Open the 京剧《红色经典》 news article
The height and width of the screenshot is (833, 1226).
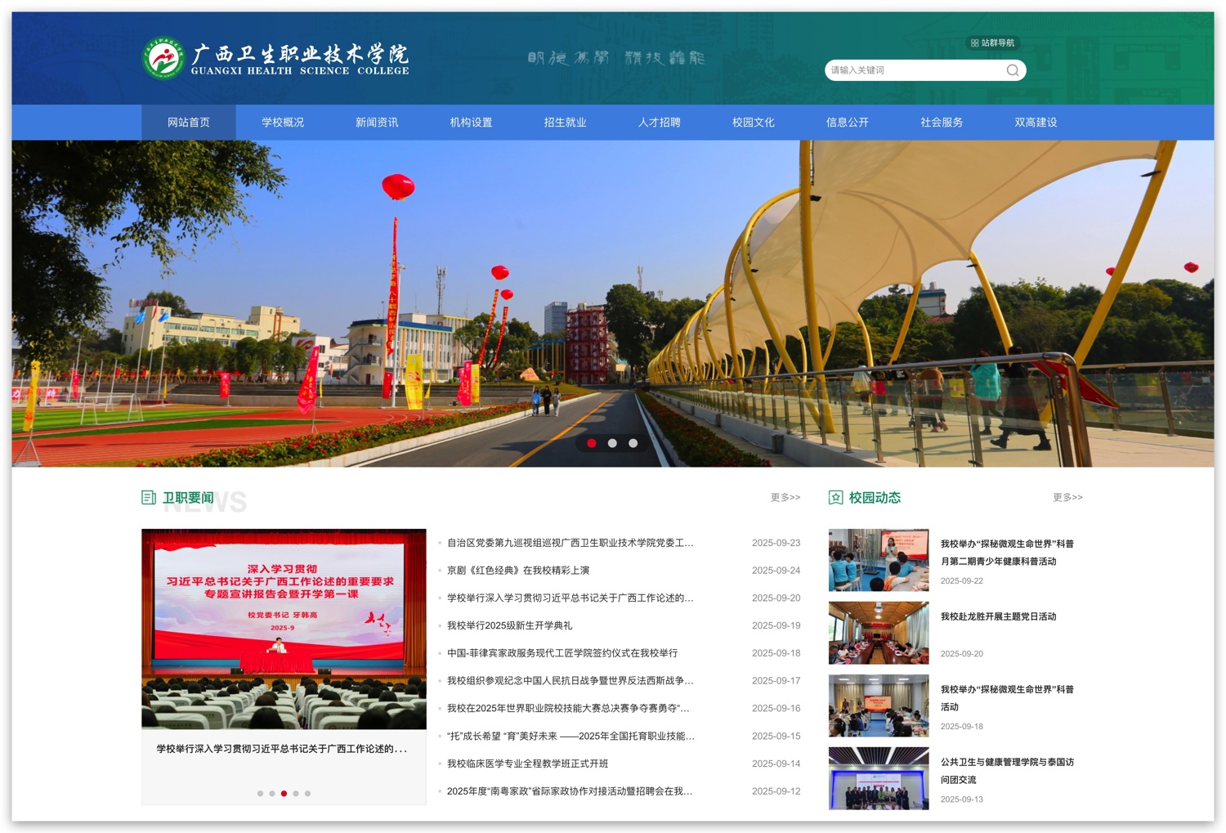pyautogui.click(x=518, y=571)
